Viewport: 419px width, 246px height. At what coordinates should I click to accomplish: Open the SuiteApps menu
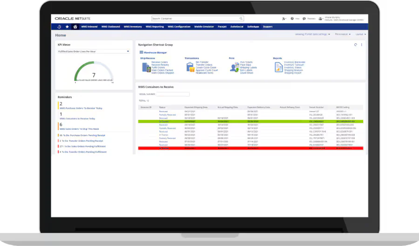click(253, 27)
